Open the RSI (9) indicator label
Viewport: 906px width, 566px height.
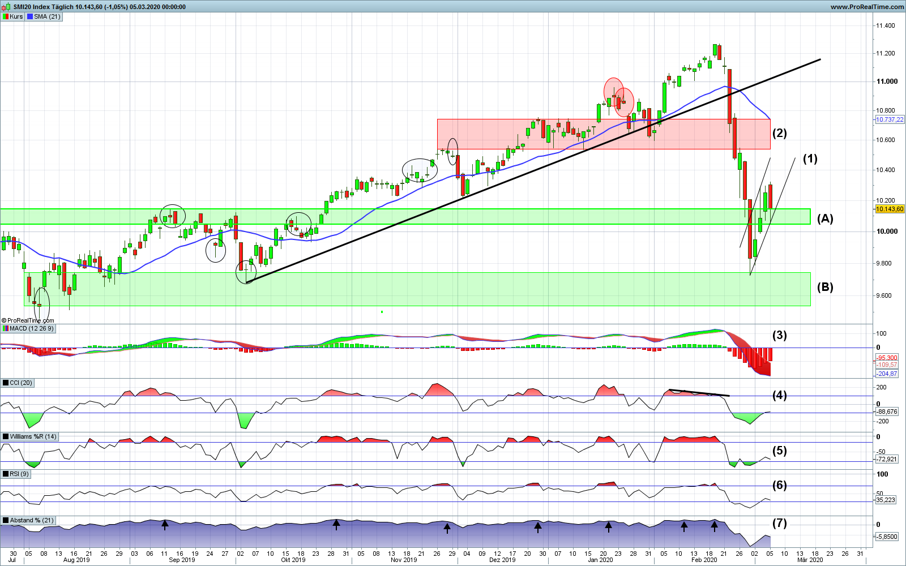coord(16,474)
